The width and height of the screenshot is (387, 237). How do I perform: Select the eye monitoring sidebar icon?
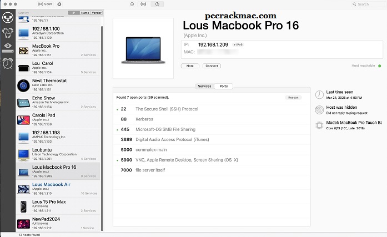tap(8, 48)
